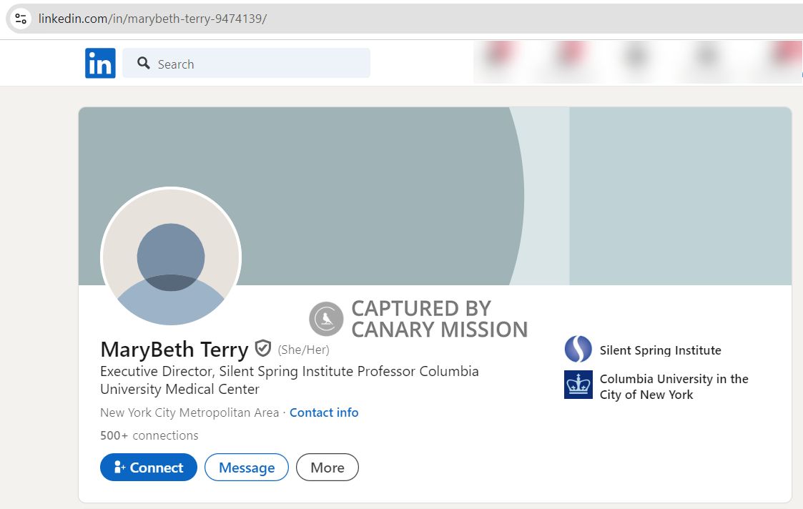
Task: Open site permissions icon in address bar
Action: [x=20, y=19]
